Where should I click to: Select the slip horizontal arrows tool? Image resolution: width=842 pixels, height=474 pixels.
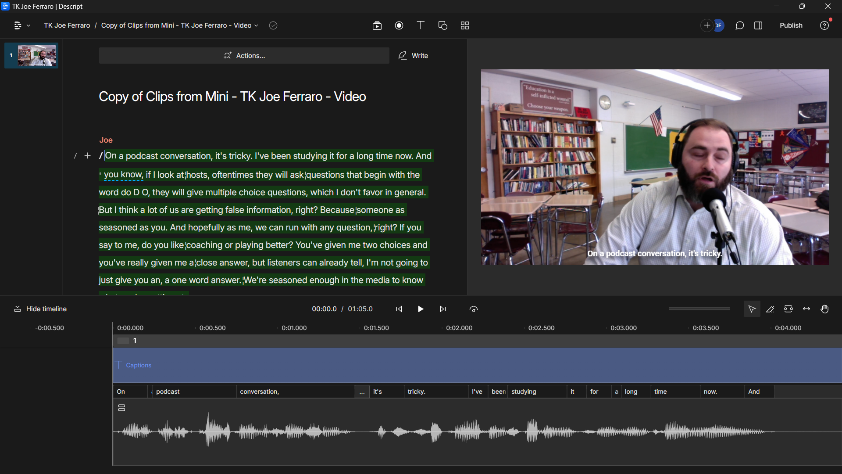806,309
